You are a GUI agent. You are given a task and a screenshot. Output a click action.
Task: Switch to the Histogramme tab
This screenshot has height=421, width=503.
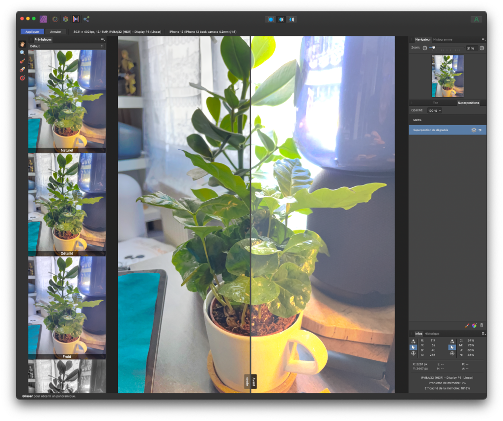(443, 39)
